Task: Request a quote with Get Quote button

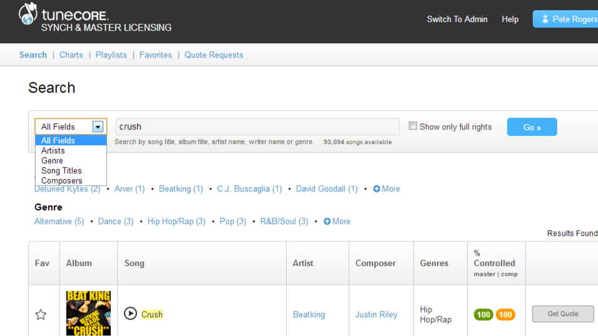Action: [562, 314]
